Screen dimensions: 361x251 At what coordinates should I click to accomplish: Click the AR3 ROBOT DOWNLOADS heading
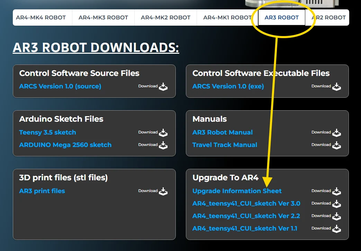pyautogui.click(x=96, y=47)
